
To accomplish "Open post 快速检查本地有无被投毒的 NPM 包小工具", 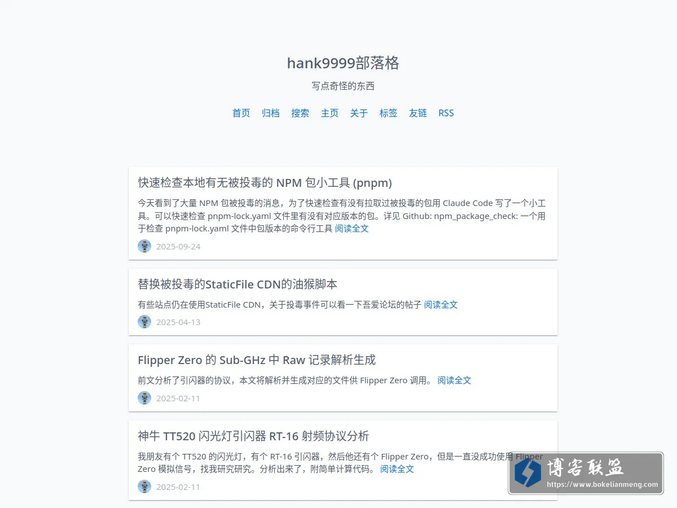I will 265,183.
